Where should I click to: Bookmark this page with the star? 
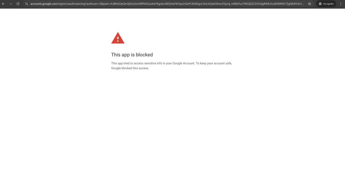(309, 4)
